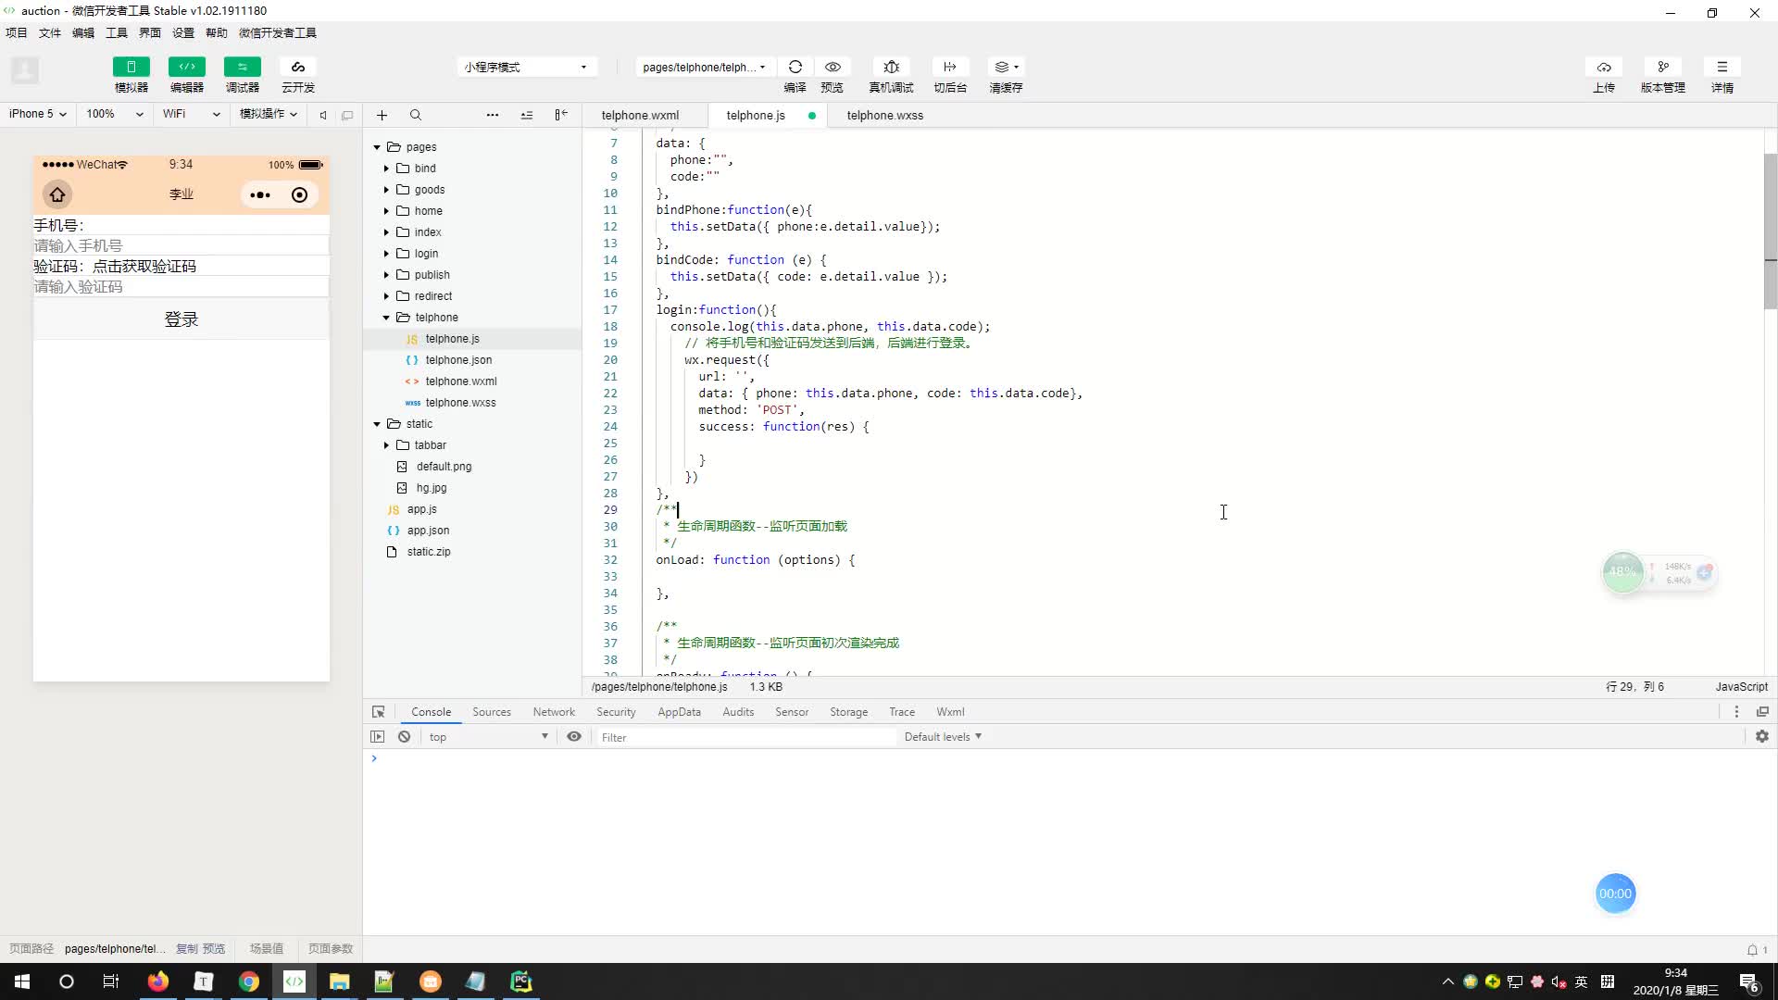The image size is (1778, 1000).
Task: Toggle the simulator panel button
Action: 131,67
